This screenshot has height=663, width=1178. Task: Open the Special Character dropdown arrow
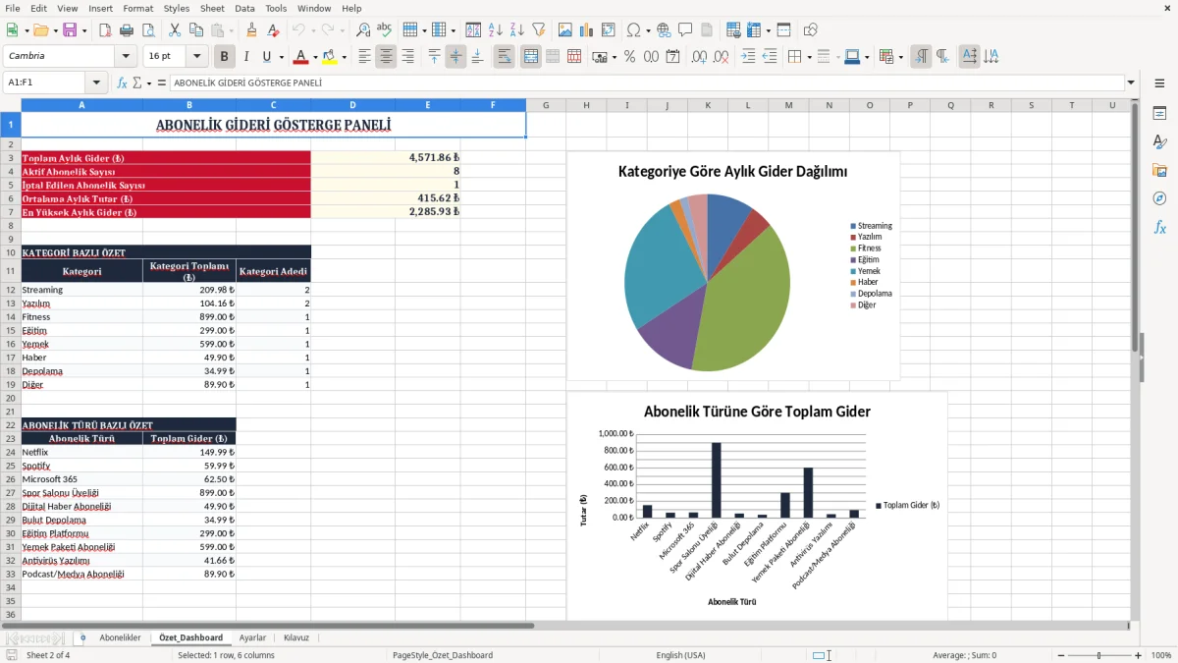point(647,30)
